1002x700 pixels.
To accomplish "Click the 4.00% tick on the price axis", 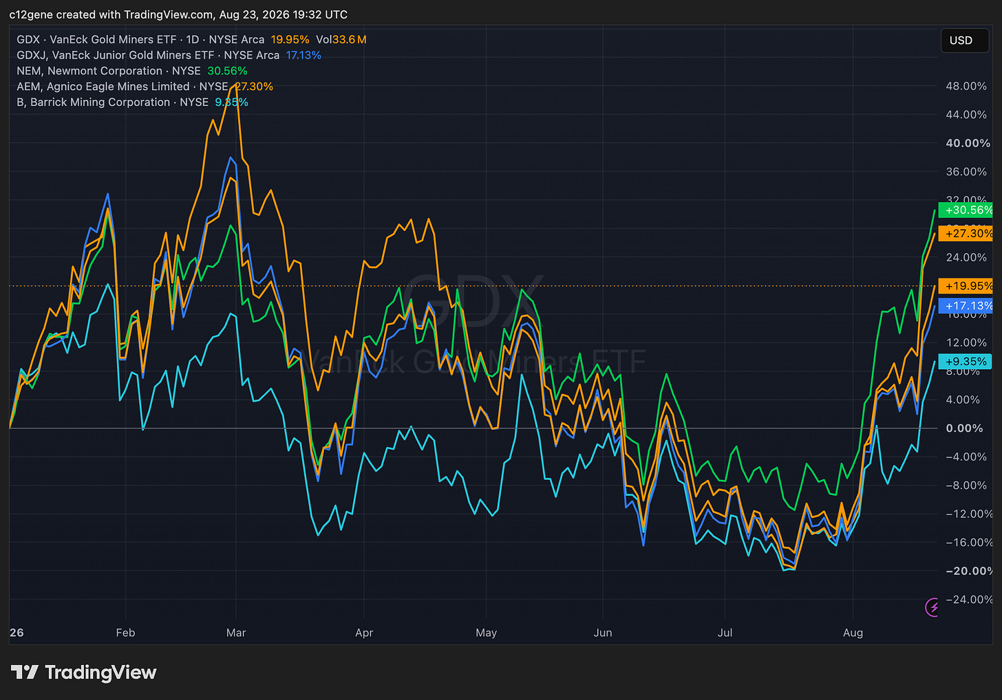I will (x=963, y=400).
